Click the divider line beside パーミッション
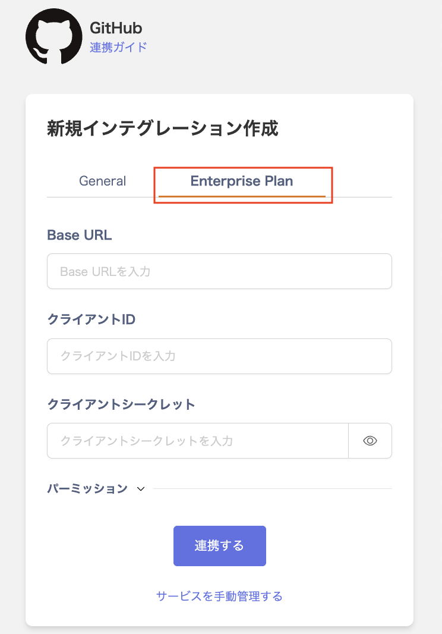This screenshot has width=442, height=634. pyautogui.click(x=272, y=489)
